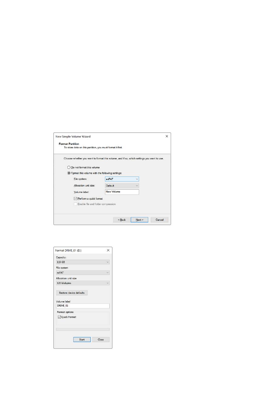Click the New Volume label field
Screen dimensions: 277x404
tap(122, 192)
